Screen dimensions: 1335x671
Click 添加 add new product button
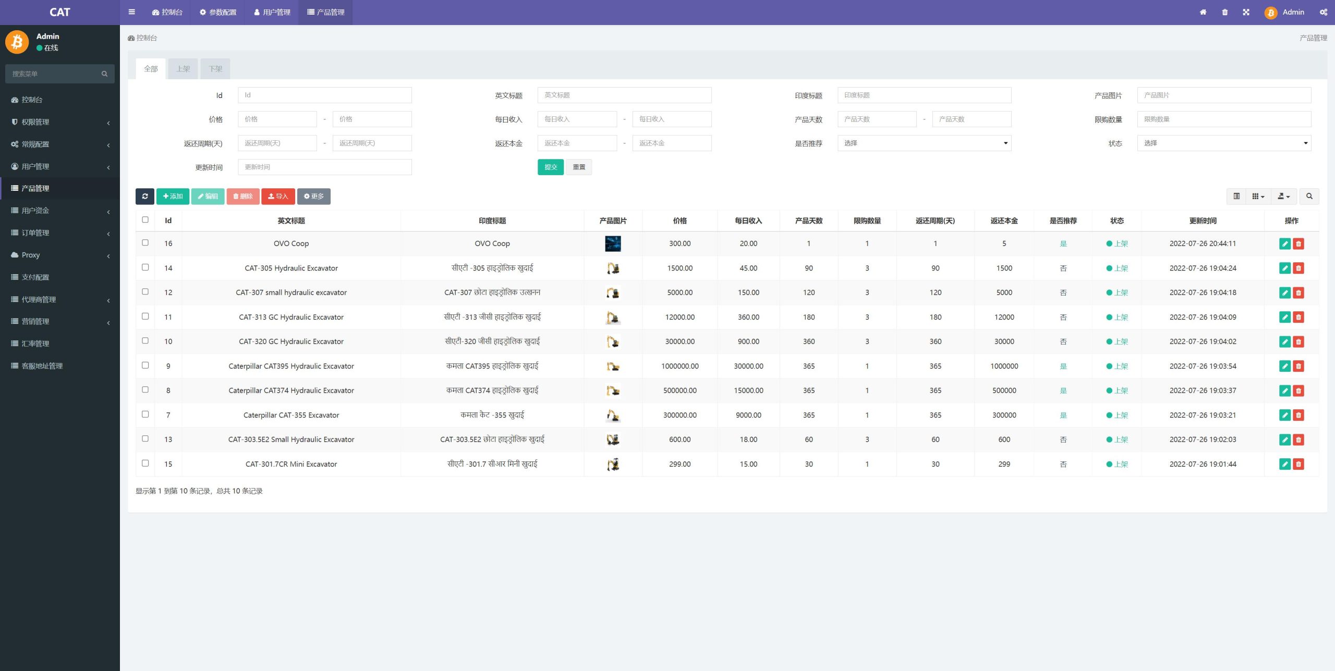pyautogui.click(x=172, y=196)
